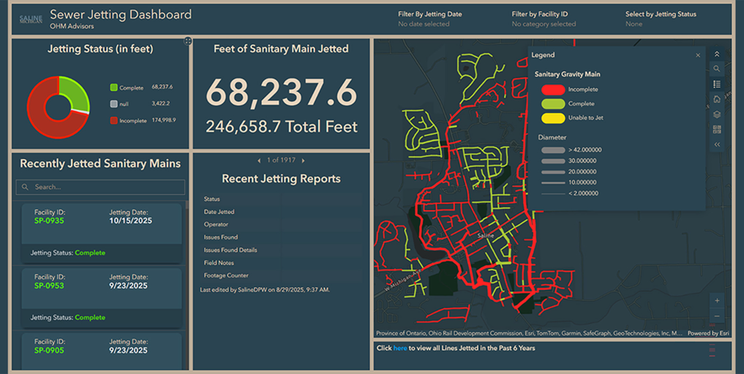Select the SP-0953 facility card
Screen dimensions: 744x374
coord(102,298)
